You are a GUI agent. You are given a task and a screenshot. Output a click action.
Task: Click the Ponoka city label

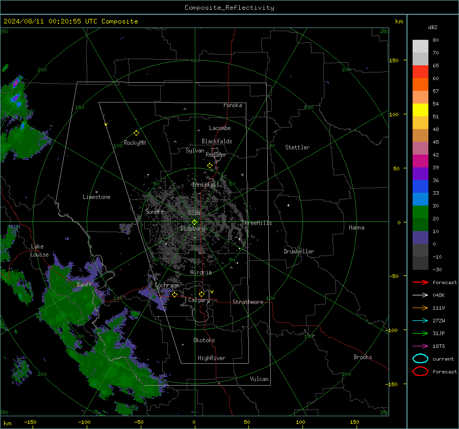point(233,105)
